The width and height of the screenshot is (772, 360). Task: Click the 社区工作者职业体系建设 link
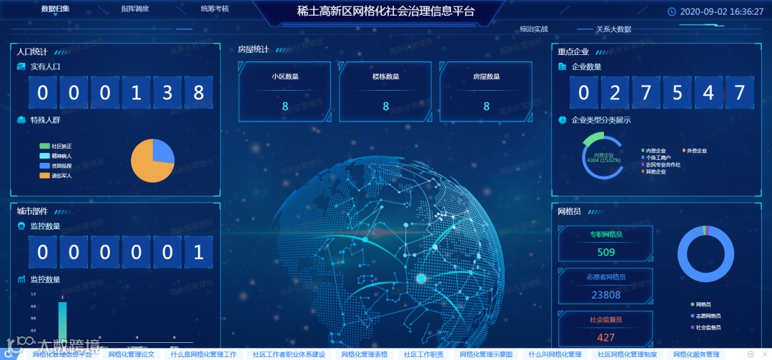(x=289, y=354)
